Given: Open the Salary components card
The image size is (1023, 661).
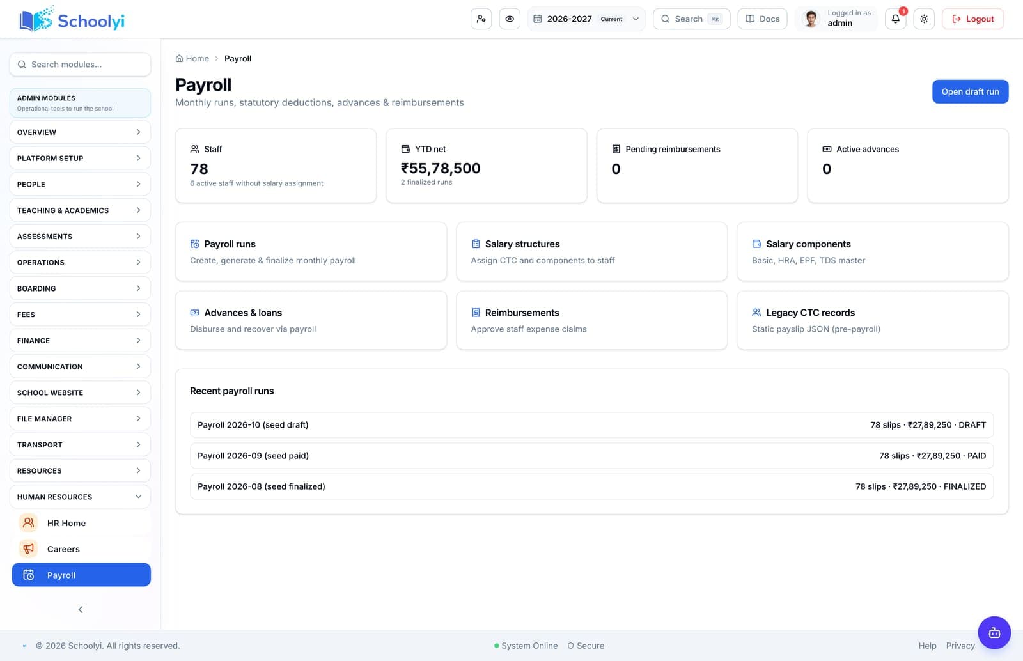Looking at the screenshot, I should click(x=873, y=251).
